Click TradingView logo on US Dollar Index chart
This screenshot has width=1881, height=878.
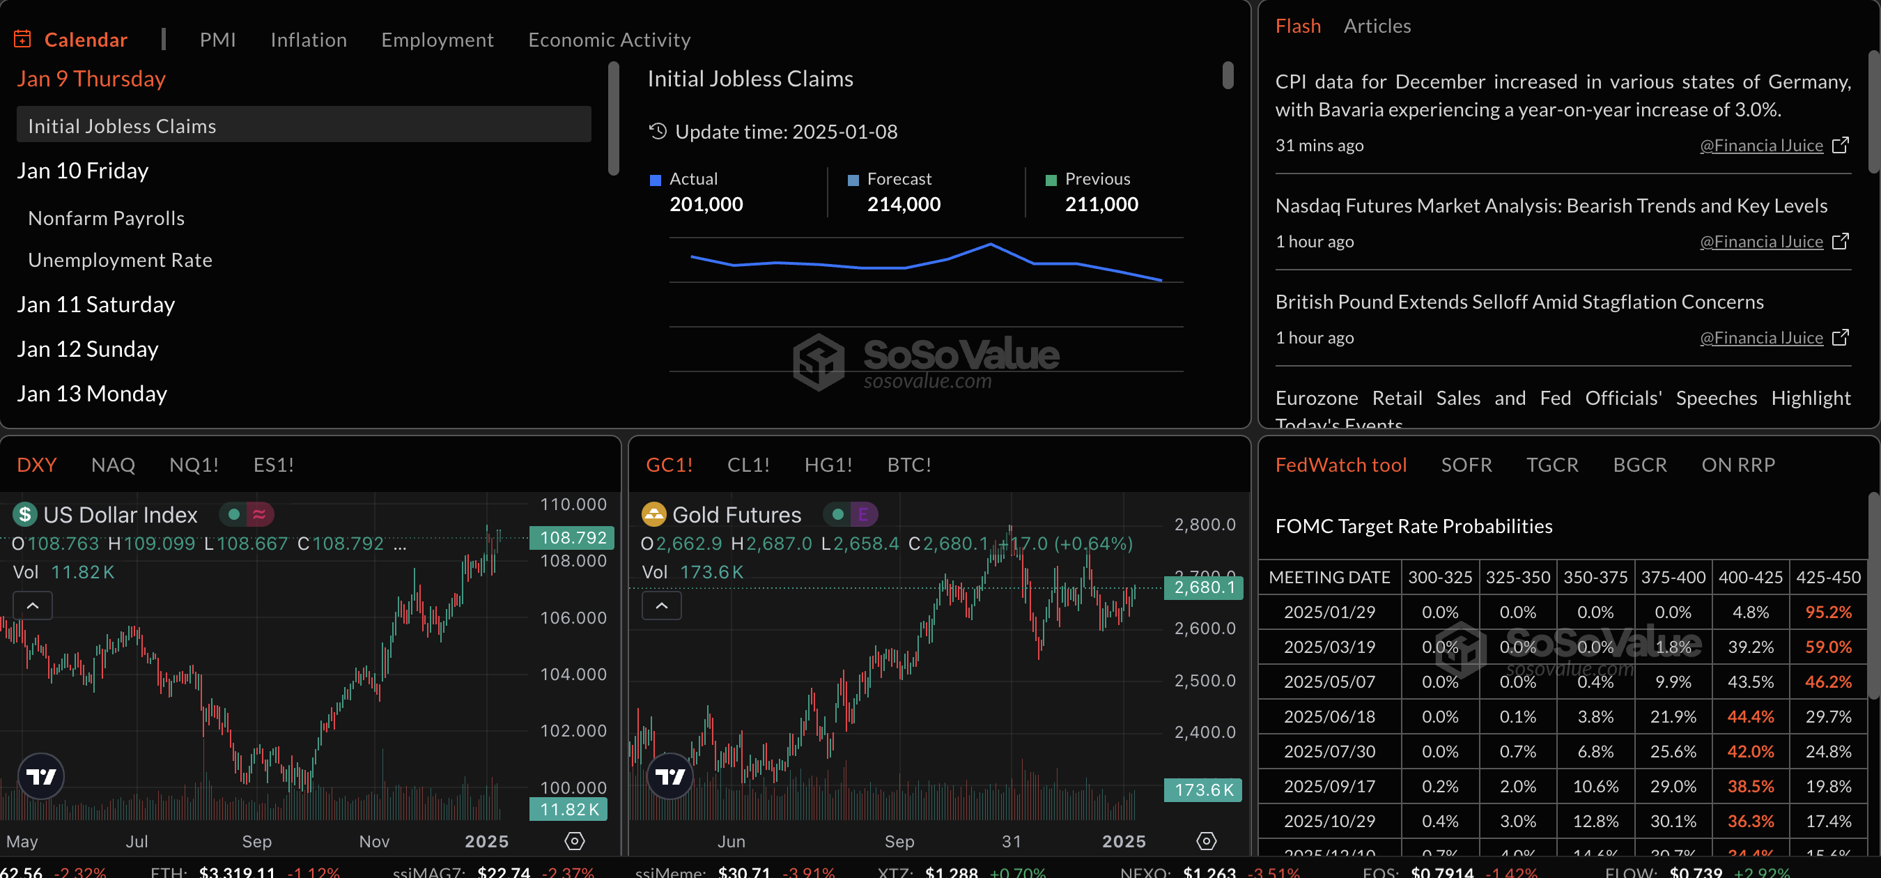click(41, 776)
